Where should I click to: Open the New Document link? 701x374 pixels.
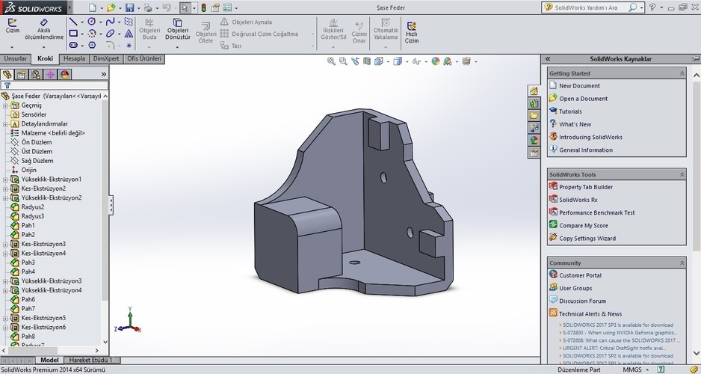coord(579,86)
